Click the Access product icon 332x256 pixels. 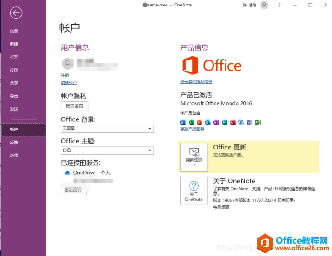pos(233,122)
